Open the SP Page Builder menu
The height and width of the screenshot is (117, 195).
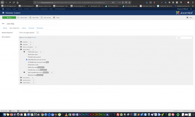tap(60, 9)
